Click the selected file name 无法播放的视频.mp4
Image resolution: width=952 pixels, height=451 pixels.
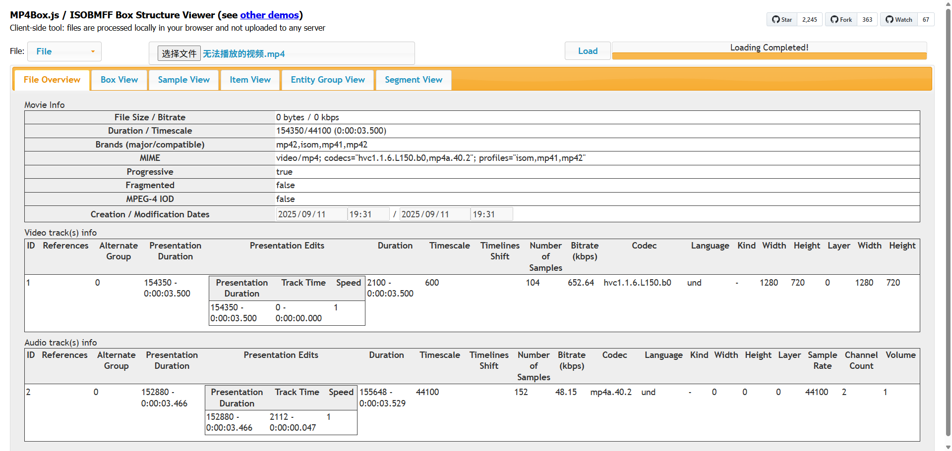[244, 54]
